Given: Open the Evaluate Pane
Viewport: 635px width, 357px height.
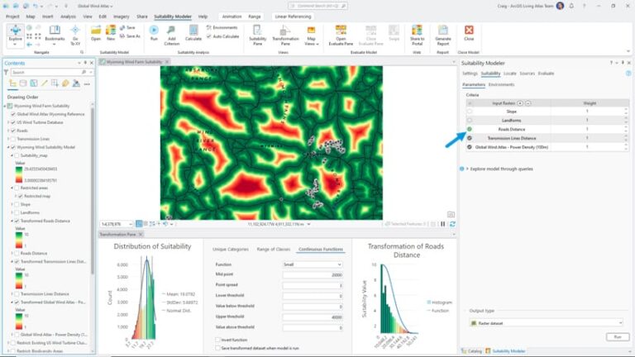Looking at the screenshot, I should (341, 35).
